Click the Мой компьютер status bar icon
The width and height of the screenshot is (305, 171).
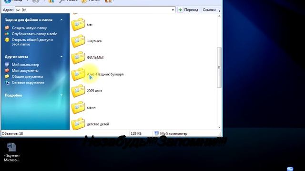coord(157,133)
